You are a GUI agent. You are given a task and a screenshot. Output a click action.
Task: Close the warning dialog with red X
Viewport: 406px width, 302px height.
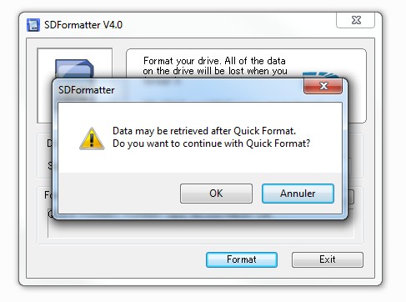323,86
